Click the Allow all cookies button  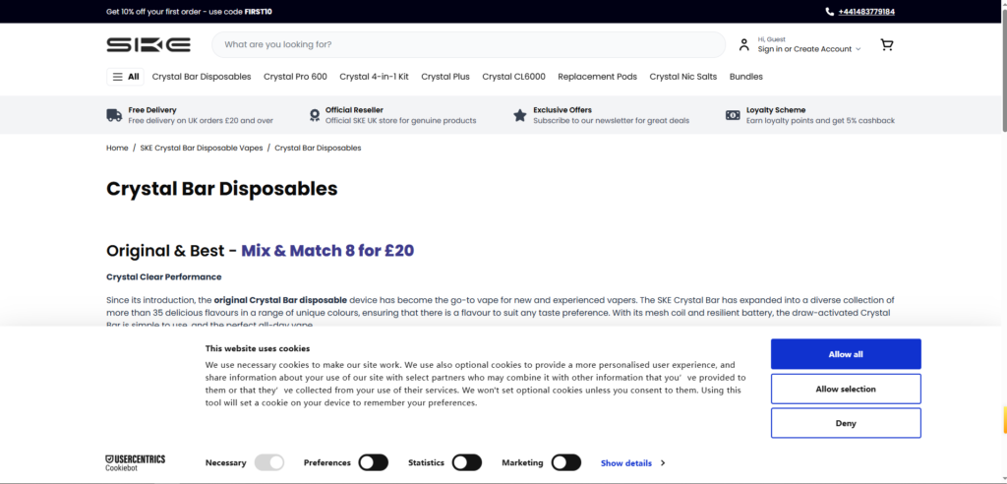[846, 354]
